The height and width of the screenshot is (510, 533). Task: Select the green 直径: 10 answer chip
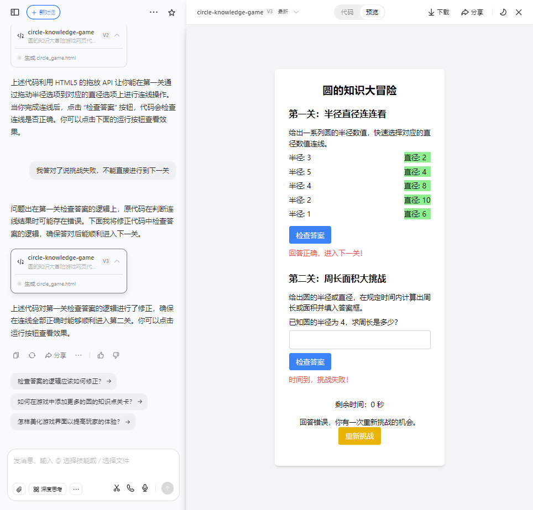417,199
